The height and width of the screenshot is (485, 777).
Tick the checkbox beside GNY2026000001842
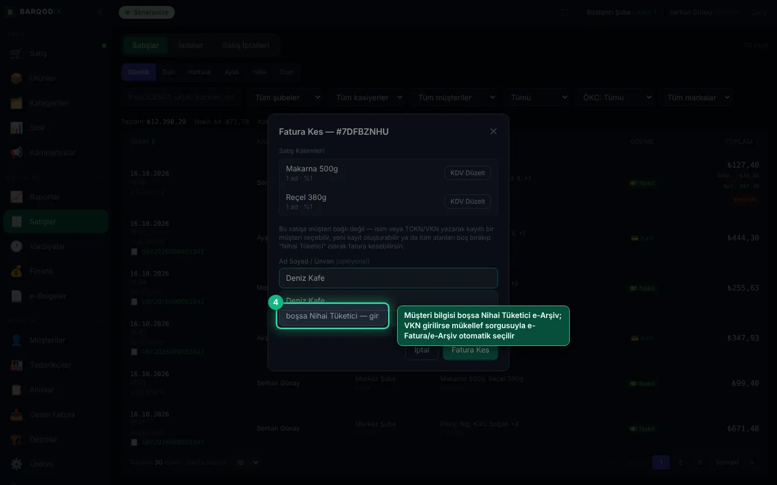coord(134,302)
